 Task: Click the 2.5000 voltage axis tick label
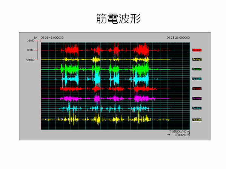pos(31,41)
